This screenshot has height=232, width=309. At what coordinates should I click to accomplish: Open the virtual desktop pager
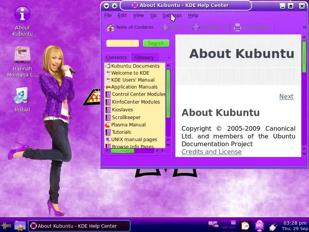(229, 225)
